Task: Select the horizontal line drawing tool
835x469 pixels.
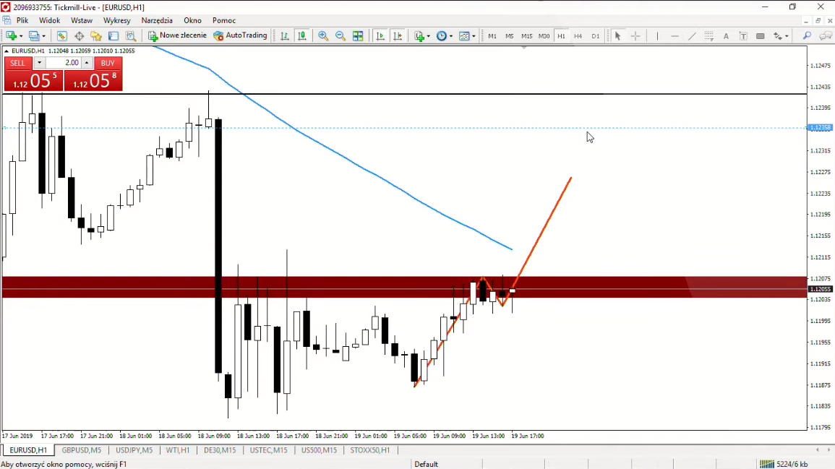Action: 675,35
